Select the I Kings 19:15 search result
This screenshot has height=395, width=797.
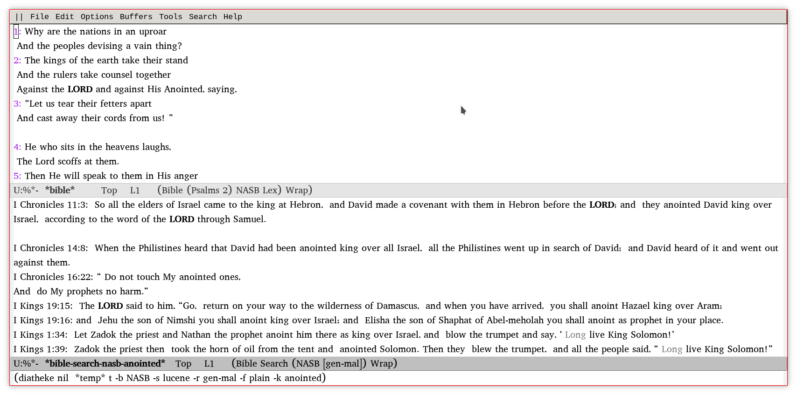click(42, 306)
